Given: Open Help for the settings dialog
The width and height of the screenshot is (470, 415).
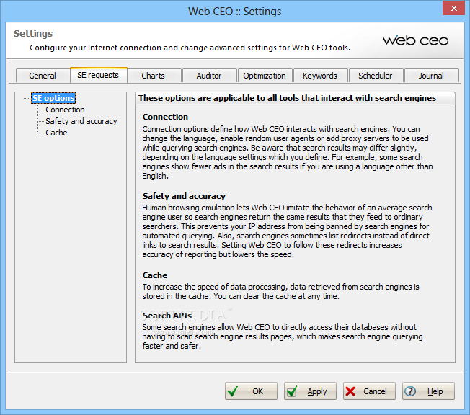Looking at the screenshot, I should [x=428, y=391].
